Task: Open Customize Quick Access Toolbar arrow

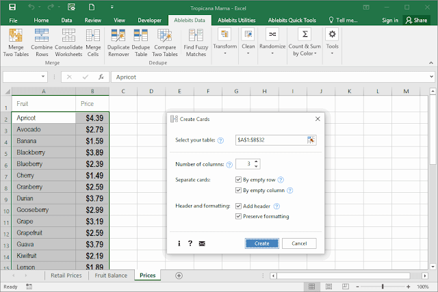Action: click(112, 8)
